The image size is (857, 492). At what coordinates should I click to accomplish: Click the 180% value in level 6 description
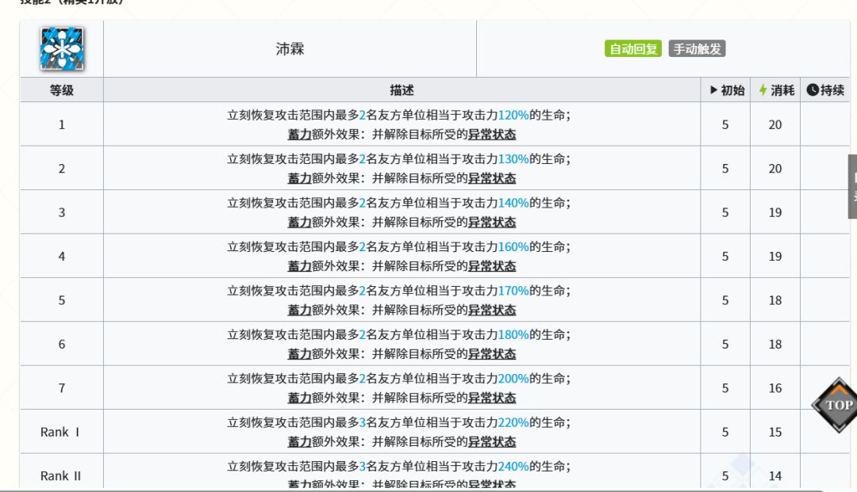[513, 334]
